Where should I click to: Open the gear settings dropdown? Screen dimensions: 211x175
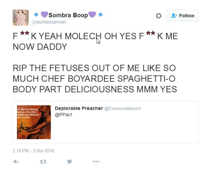coord(159,16)
